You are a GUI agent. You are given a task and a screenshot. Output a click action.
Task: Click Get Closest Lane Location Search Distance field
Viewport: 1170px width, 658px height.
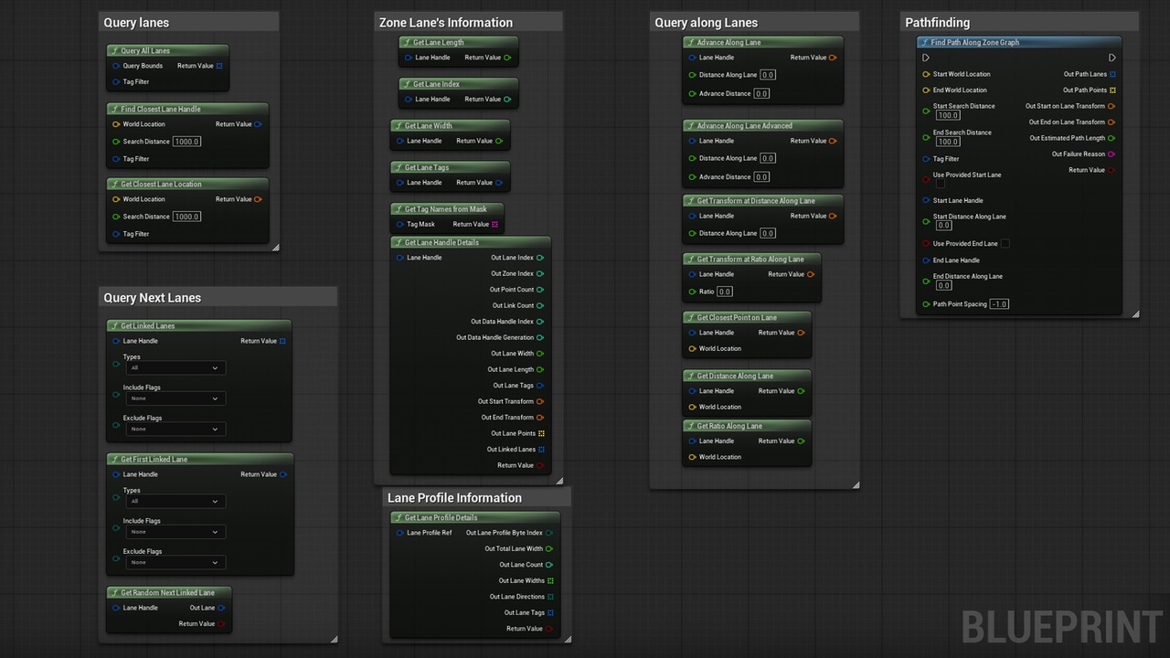[x=186, y=217]
